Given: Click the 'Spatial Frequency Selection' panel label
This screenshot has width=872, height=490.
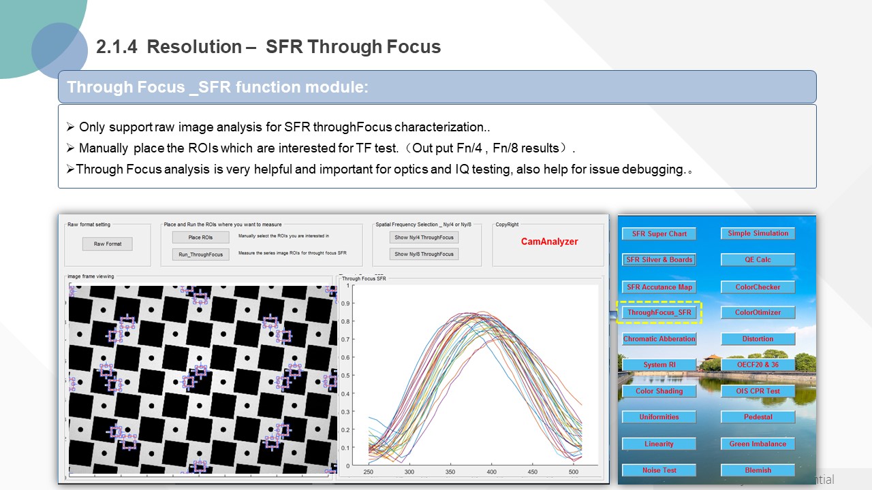Looking at the screenshot, I should tap(423, 225).
